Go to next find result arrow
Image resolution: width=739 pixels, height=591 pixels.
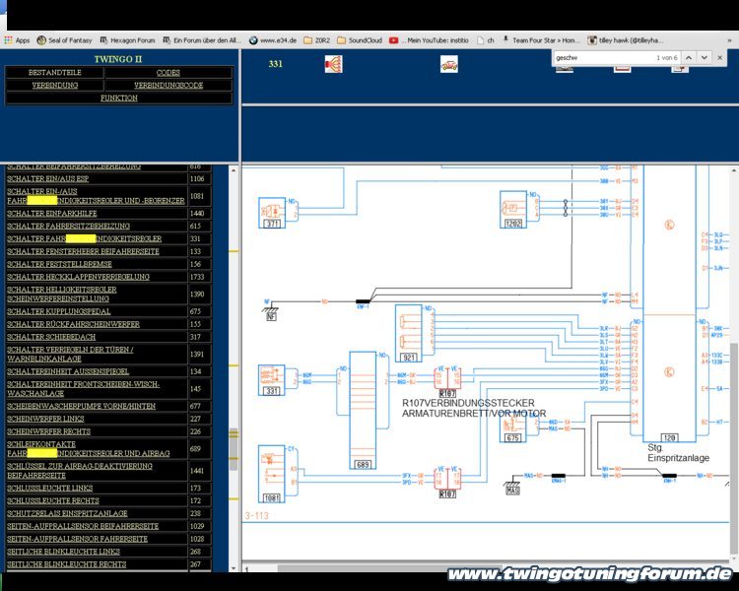[705, 58]
